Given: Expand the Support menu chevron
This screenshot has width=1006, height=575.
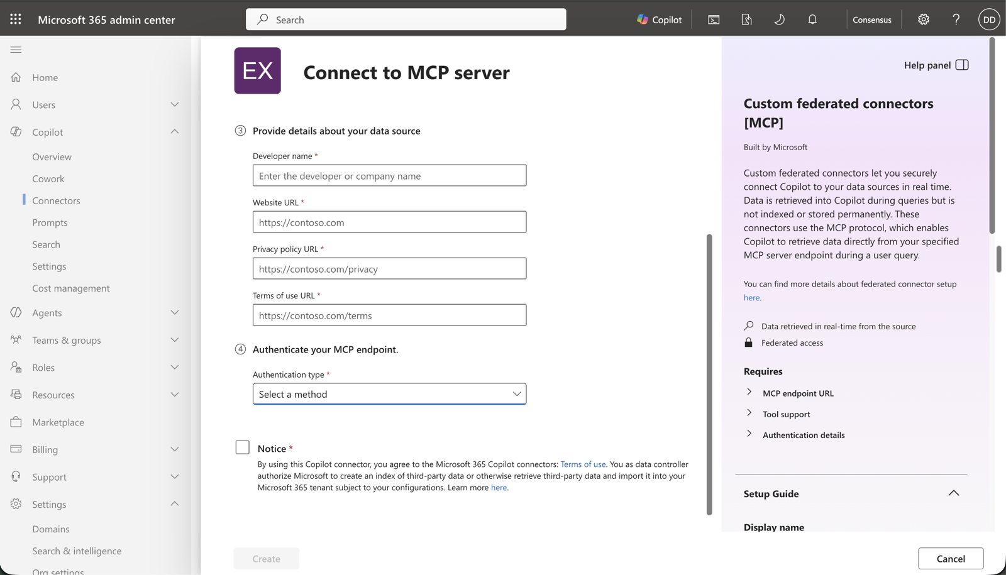Looking at the screenshot, I should tap(175, 476).
